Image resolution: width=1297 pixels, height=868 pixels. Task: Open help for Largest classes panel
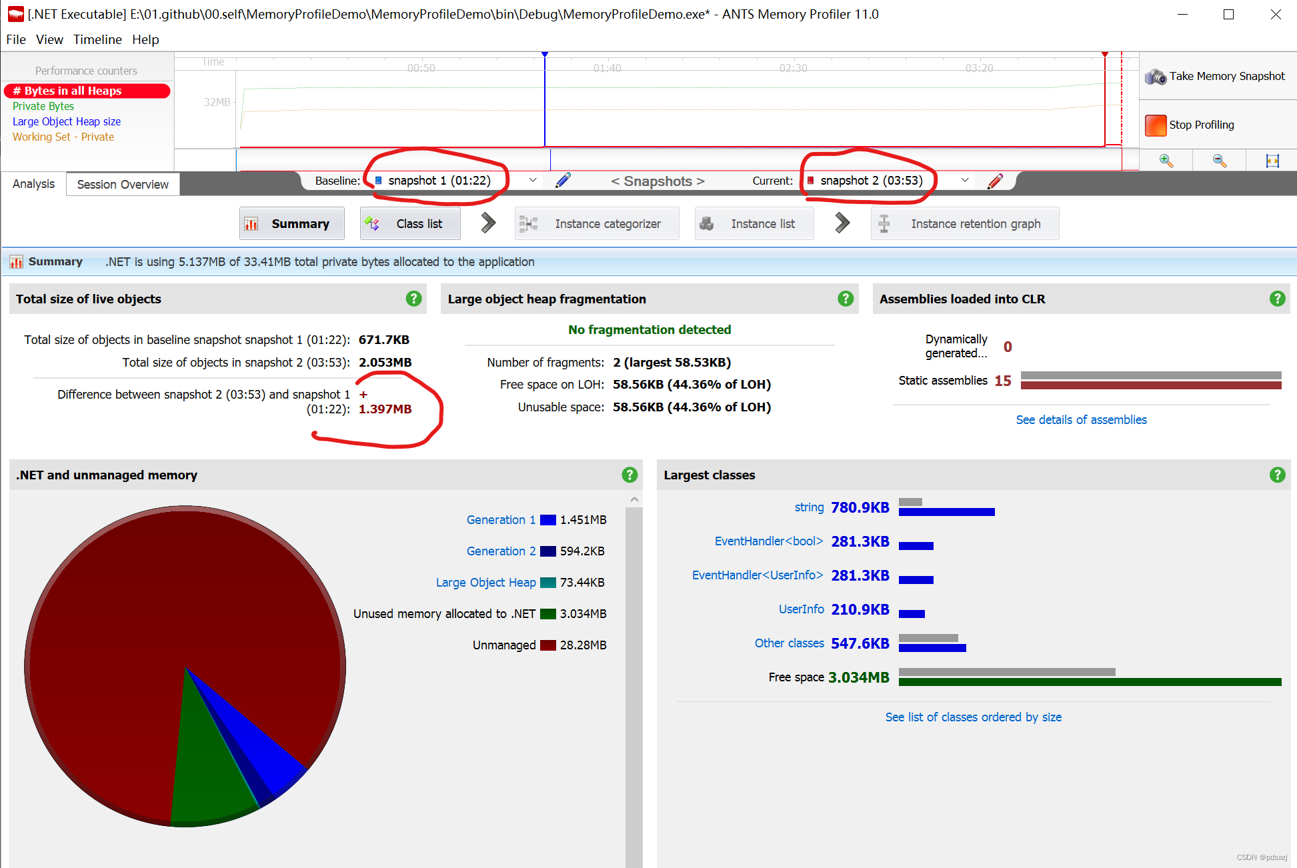(1277, 475)
